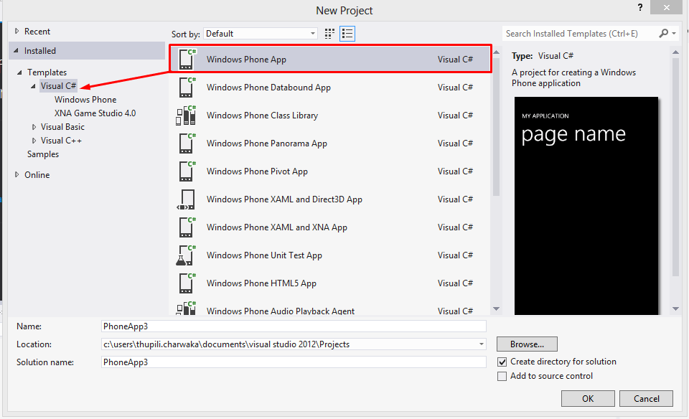Click template list scroll up arrow
689x419 pixels.
click(x=496, y=52)
